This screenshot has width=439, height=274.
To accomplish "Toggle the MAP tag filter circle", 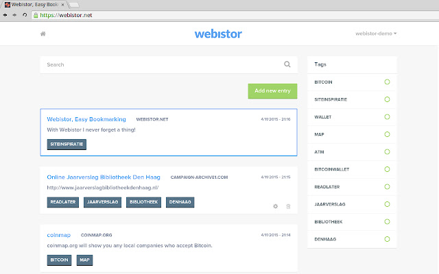I will pyautogui.click(x=387, y=134).
